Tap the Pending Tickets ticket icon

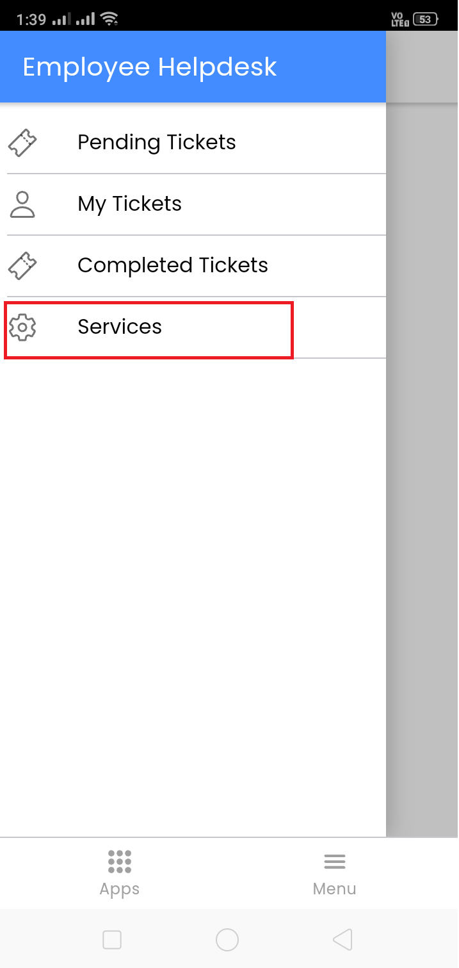(x=22, y=142)
